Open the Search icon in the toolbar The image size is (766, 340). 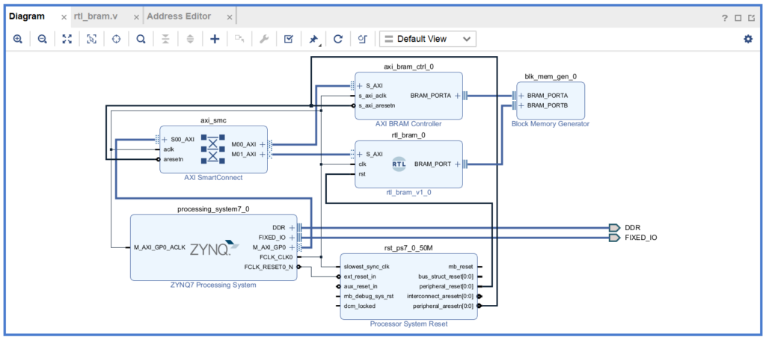tap(141, 39)
